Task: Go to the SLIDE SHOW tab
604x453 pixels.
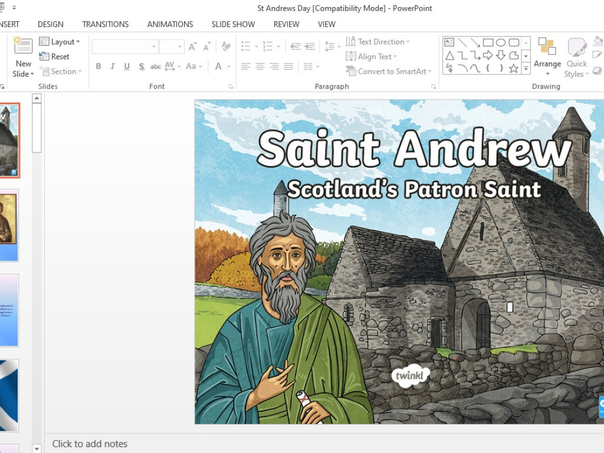Action: [x=233, y=24]
